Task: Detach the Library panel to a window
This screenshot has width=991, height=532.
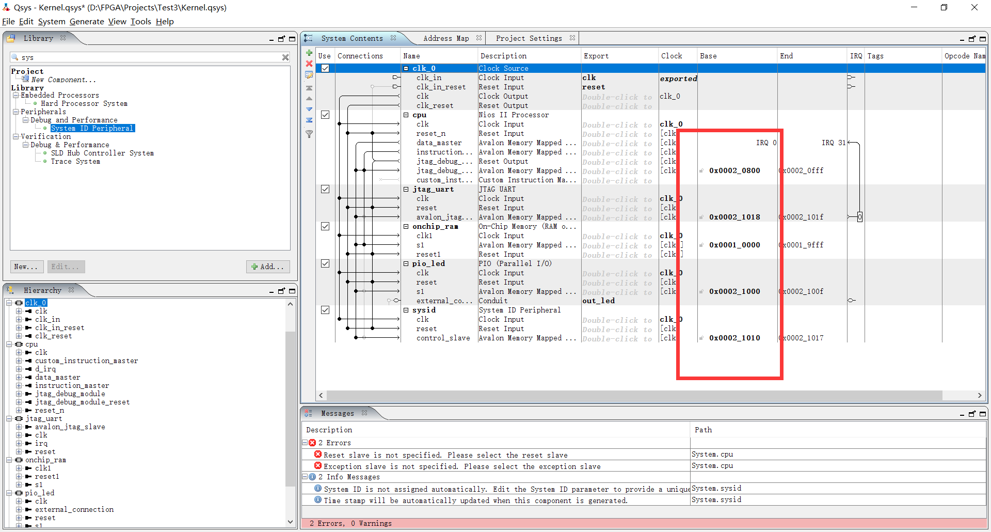Action: point(281,39)
